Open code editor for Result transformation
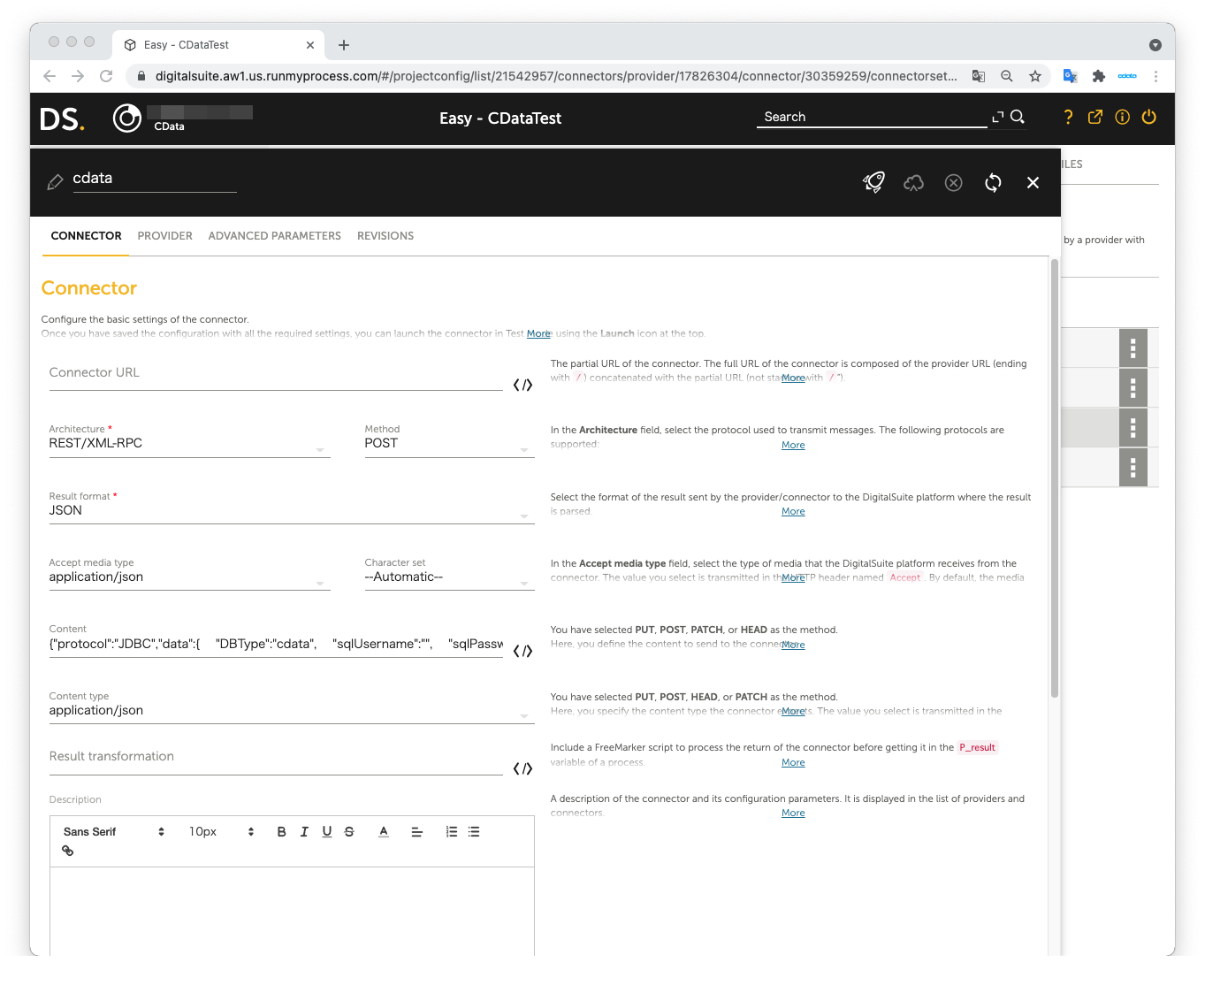Image resolution: width=1205 pixels, height=993 pixels. pos(522,768)
